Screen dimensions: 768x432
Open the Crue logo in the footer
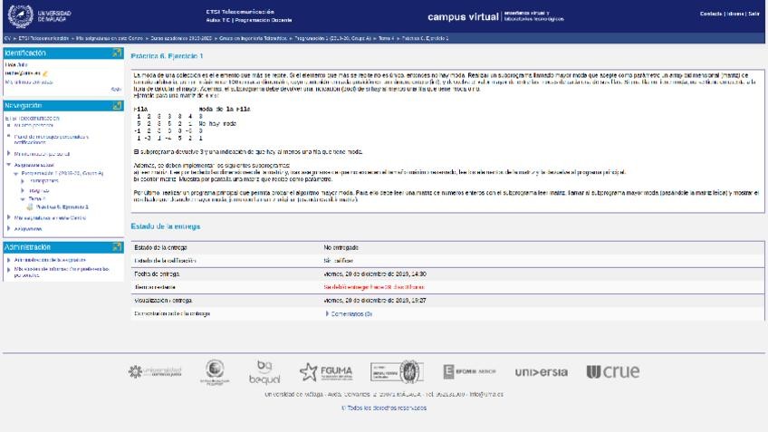[613, 371]
